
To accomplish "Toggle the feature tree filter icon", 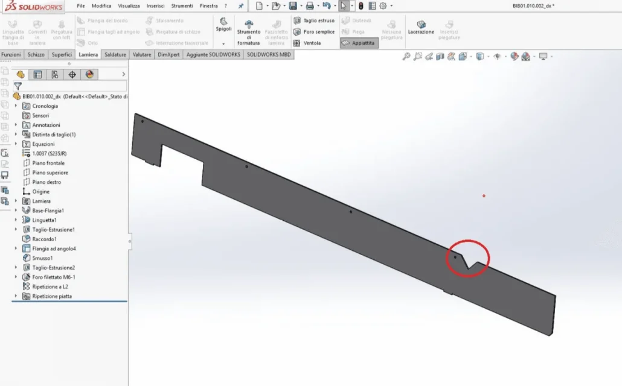I will pyautogui.click(x=18, y=86).
